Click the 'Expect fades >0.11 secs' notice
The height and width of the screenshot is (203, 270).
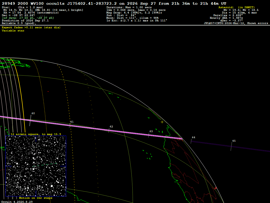coord(31,27)
